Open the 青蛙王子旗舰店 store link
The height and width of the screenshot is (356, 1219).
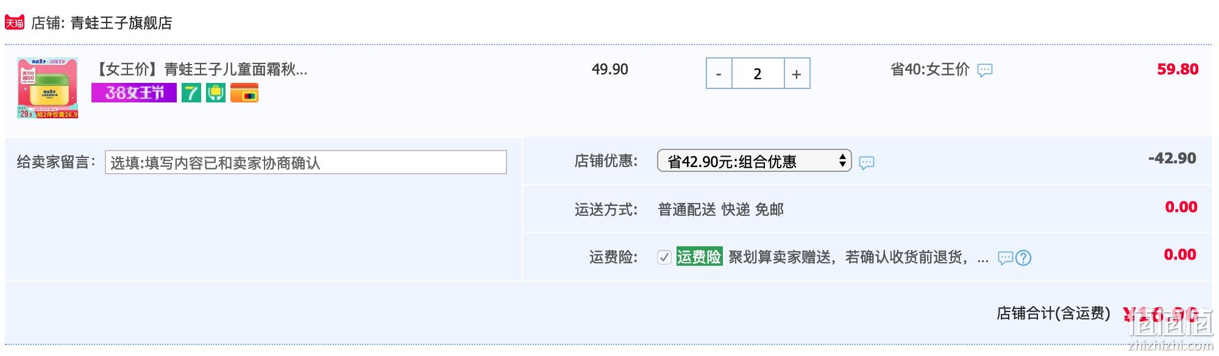(x=121, y=23)
